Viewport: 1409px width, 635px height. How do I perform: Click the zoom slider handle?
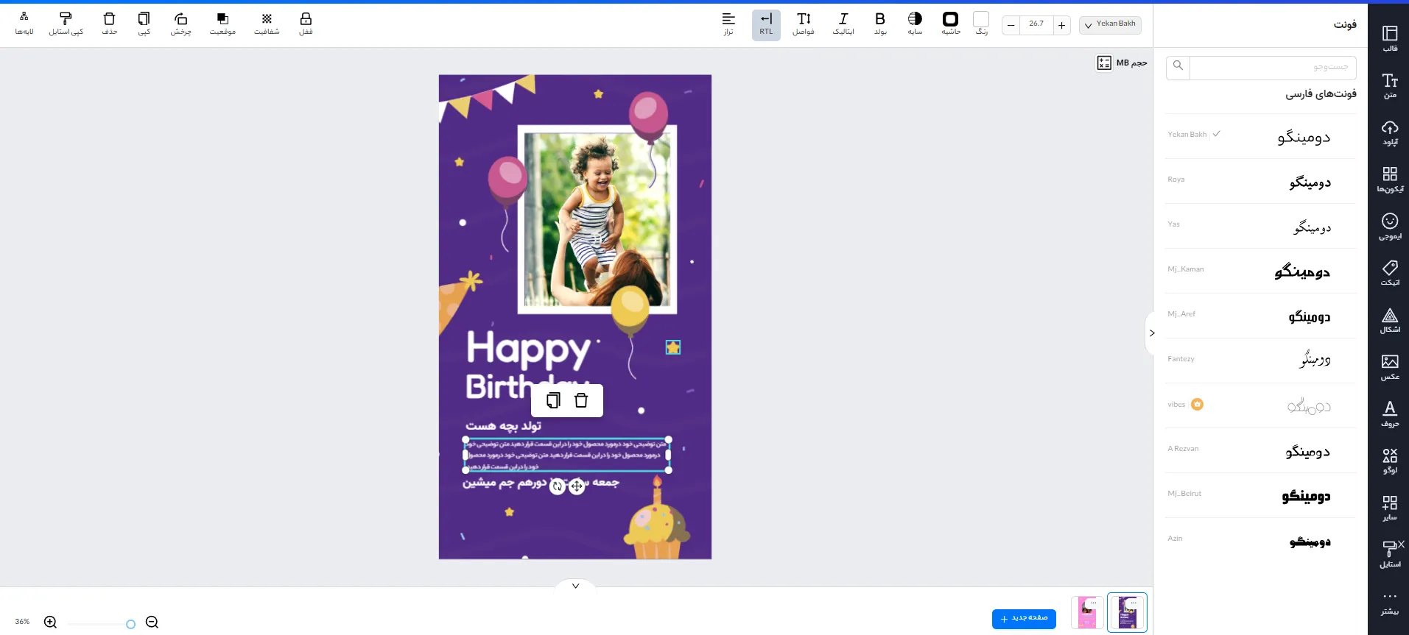click(x=130, y=624)
